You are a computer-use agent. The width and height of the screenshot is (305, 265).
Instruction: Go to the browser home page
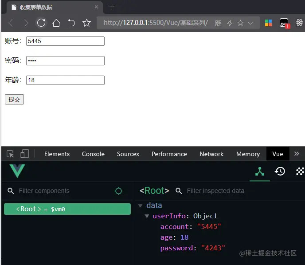56,23
